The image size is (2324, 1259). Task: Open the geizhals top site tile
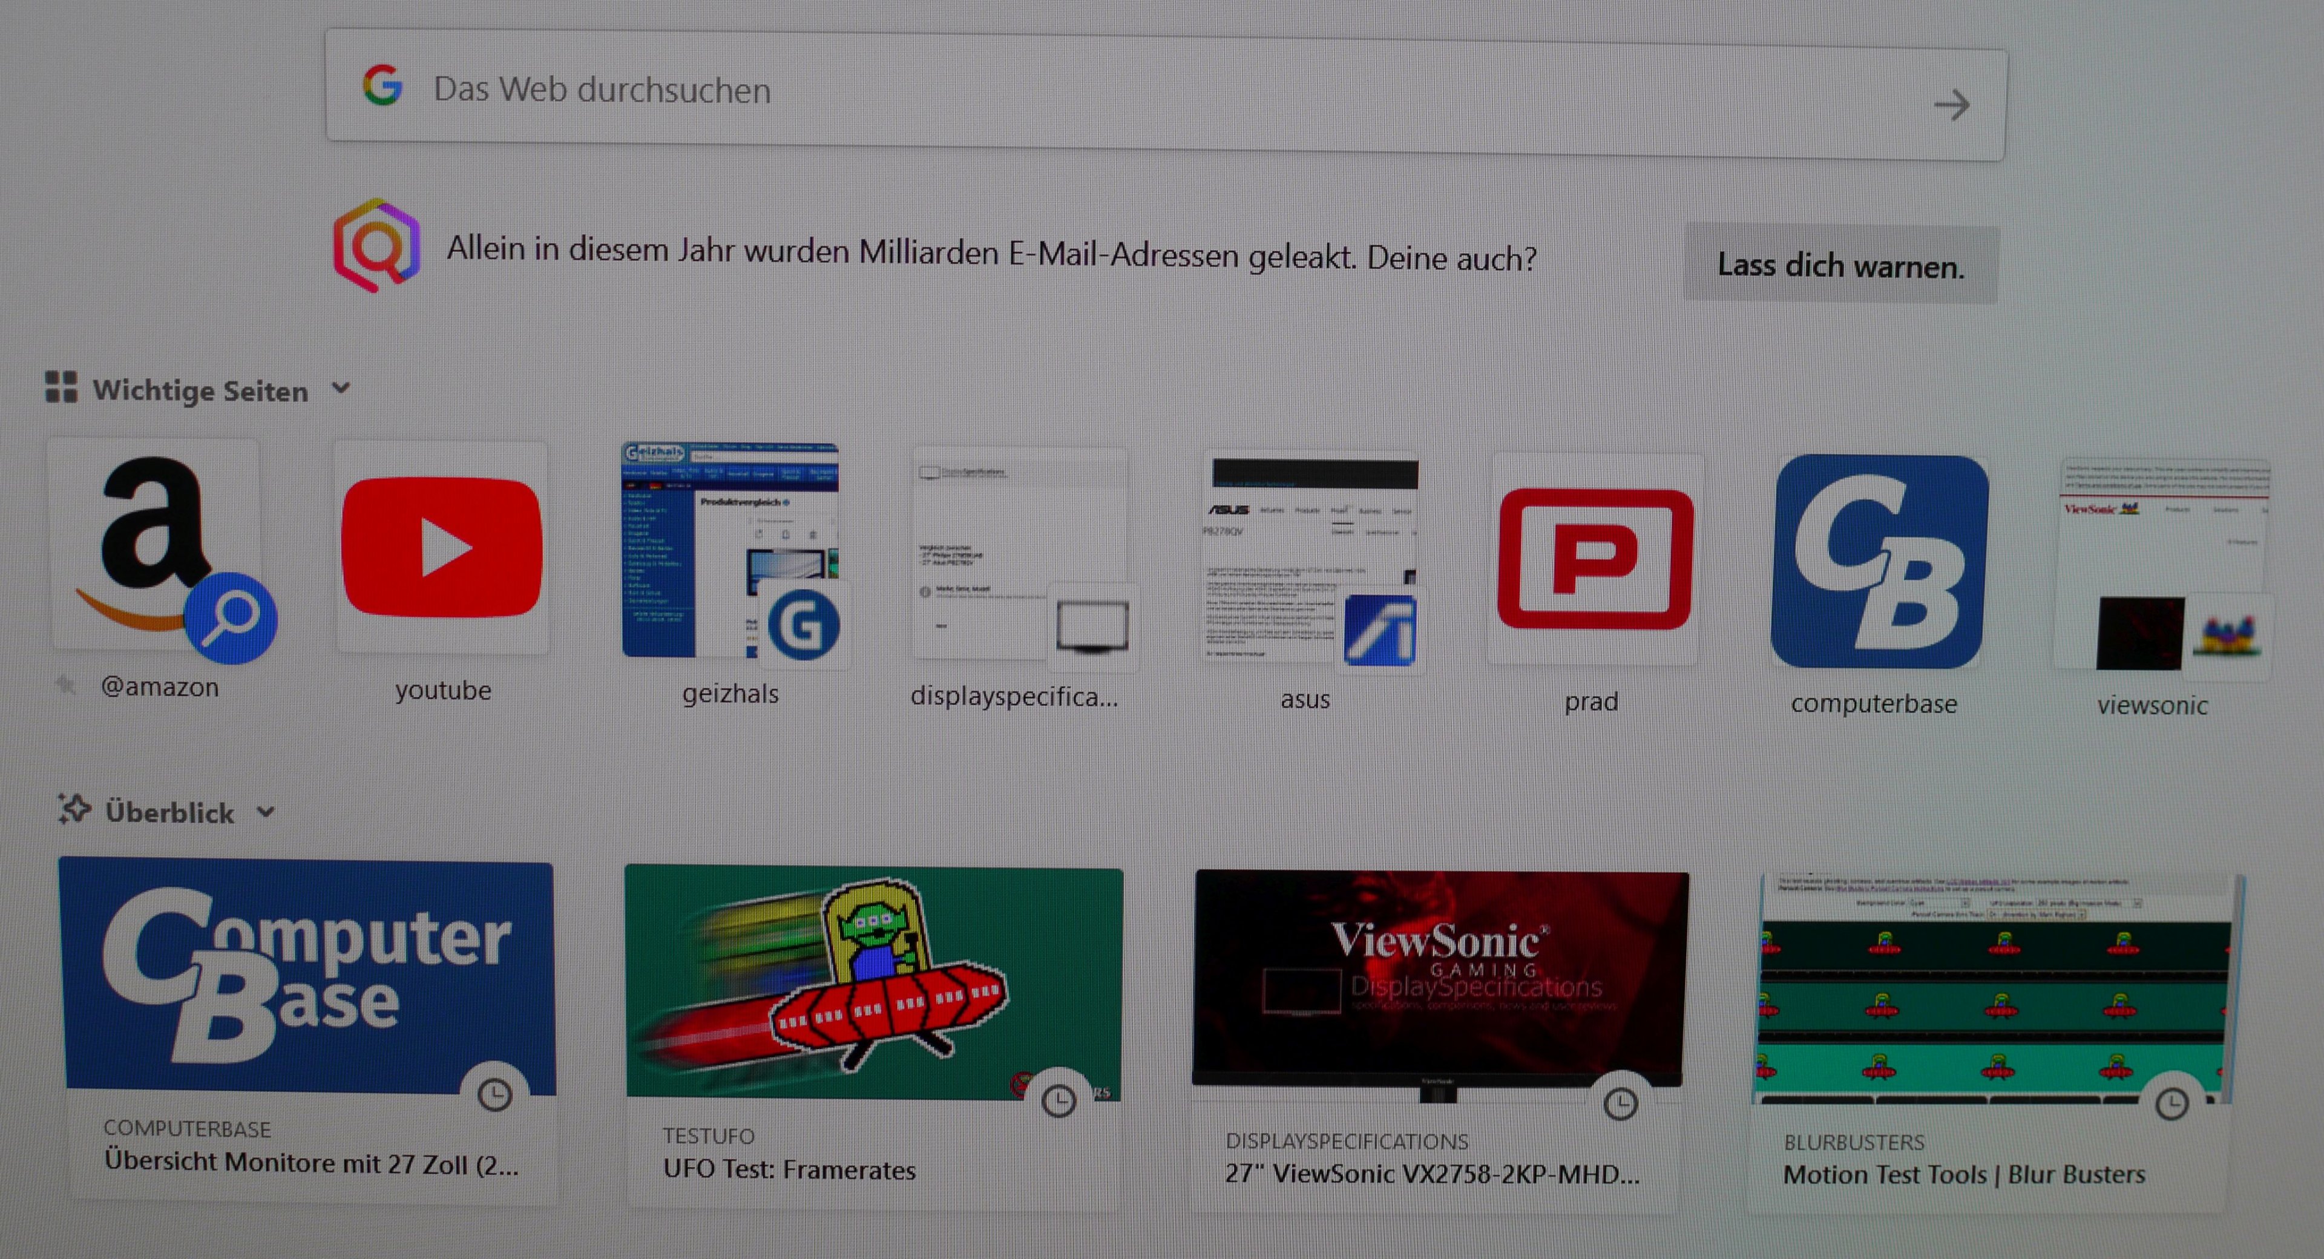click(x=730, y=551)
